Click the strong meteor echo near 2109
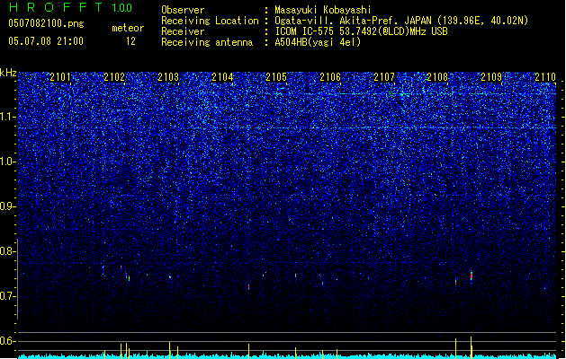566x359 pixels. [x=471, y=276]
